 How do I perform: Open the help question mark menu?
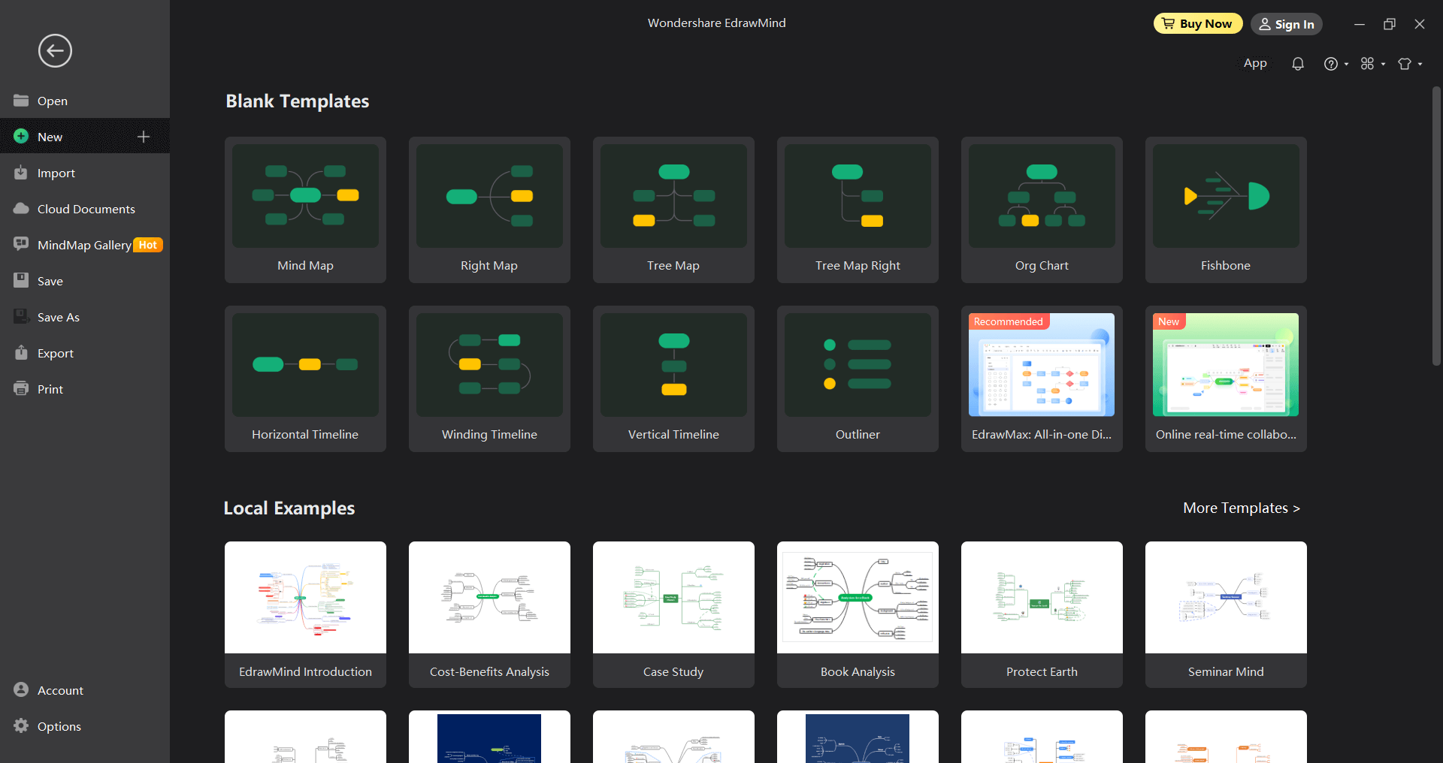1336,64
